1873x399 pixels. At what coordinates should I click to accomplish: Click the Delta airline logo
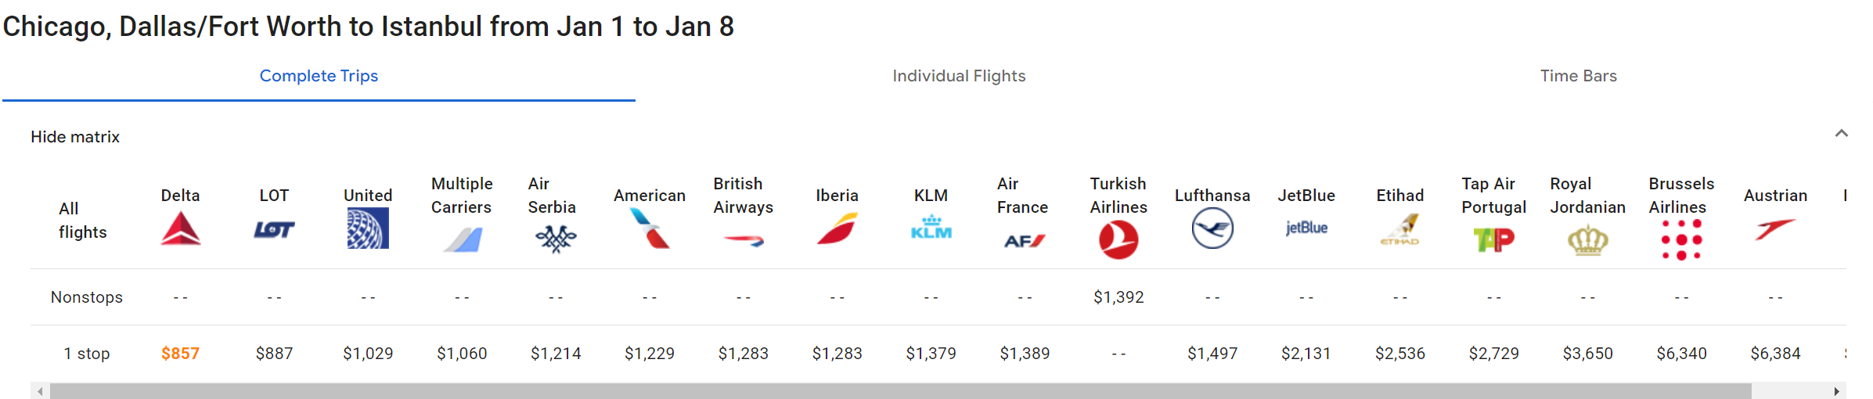point(181,230)
